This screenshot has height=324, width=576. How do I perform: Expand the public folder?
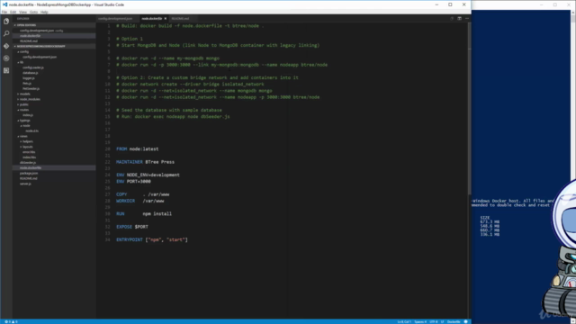(24, 104)
